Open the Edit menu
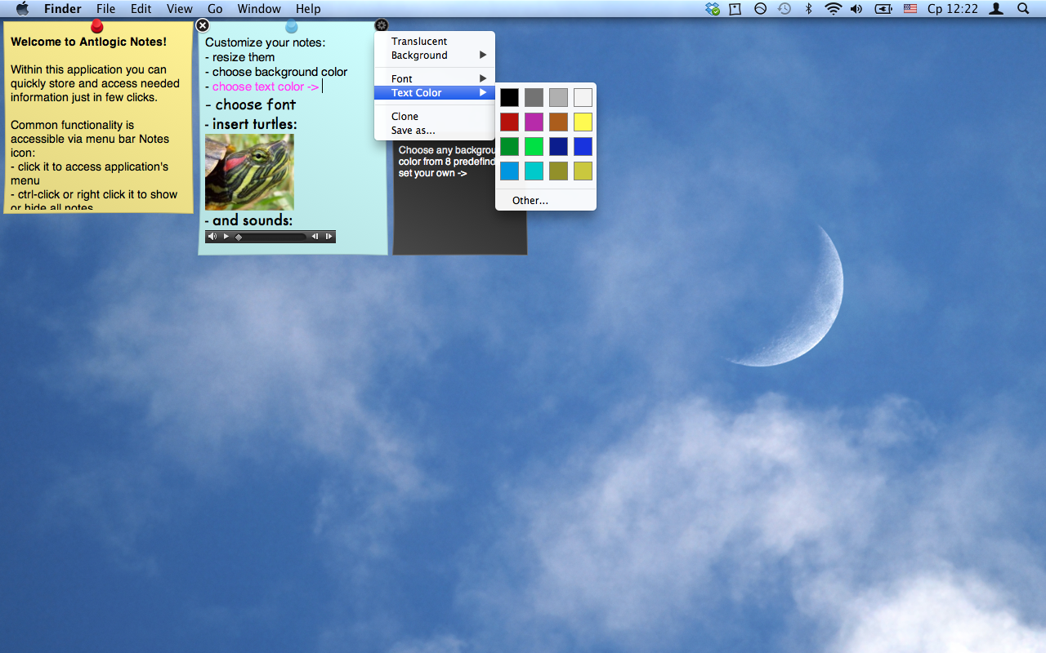Screen dimensions: 1046x653 click(141, 9)
